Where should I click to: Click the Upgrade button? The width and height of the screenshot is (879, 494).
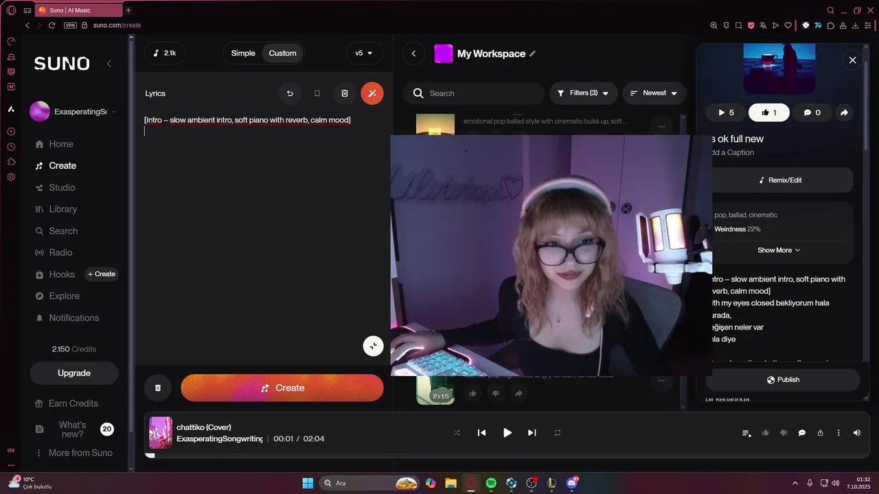pyautogui.click(x=74, y=373)
